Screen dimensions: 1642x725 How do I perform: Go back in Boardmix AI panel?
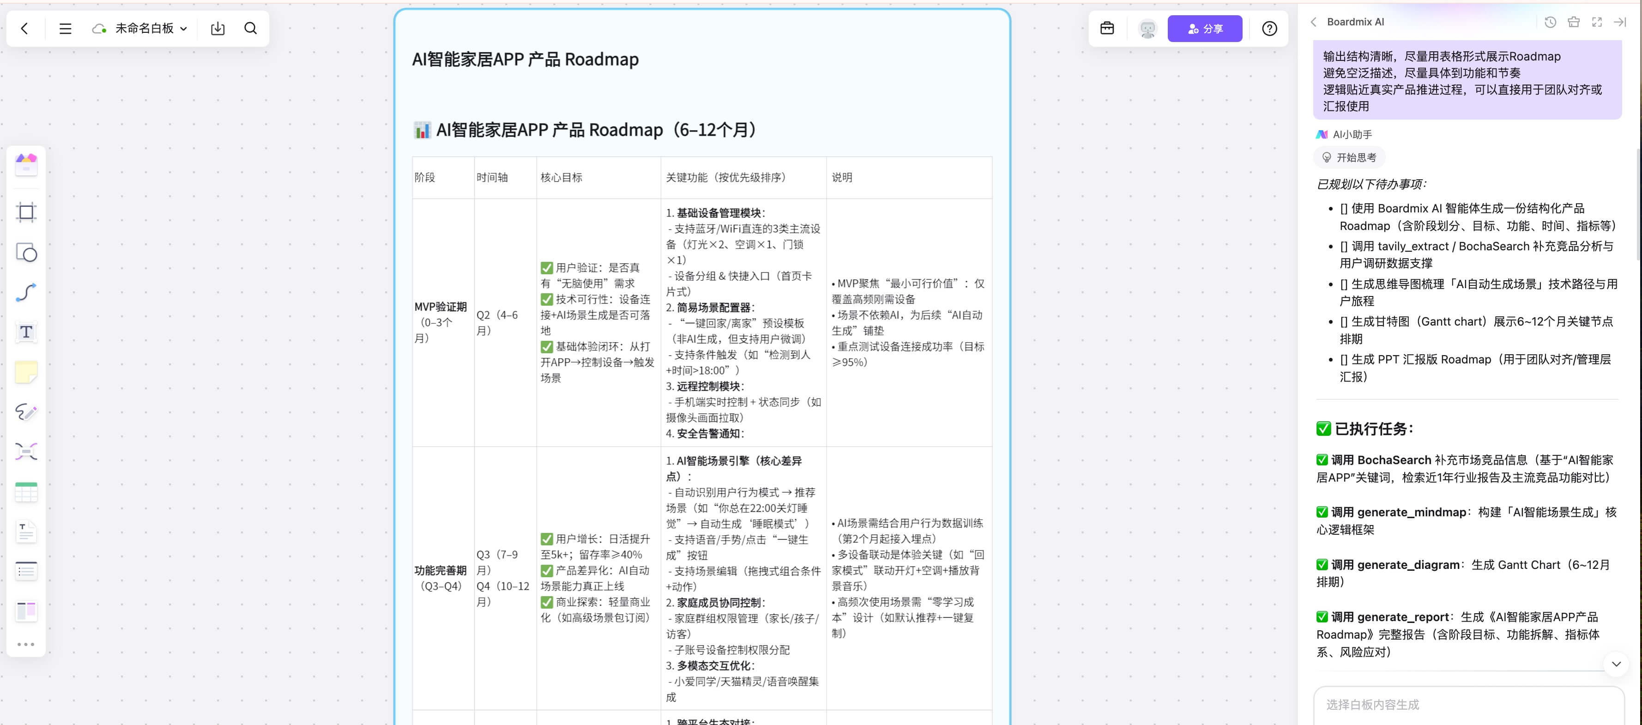click(1313, 22)
